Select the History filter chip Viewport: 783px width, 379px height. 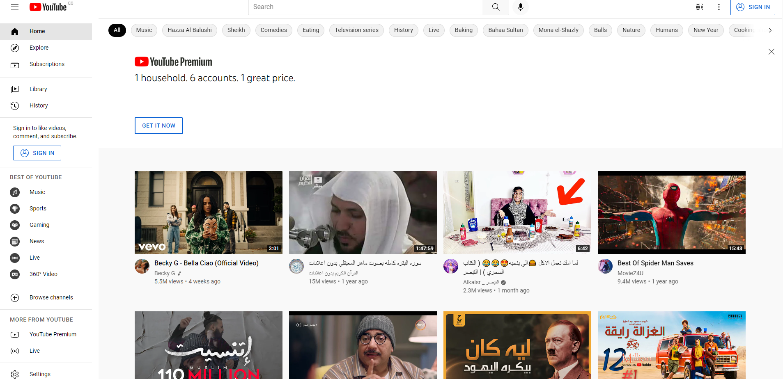[404, 30]
